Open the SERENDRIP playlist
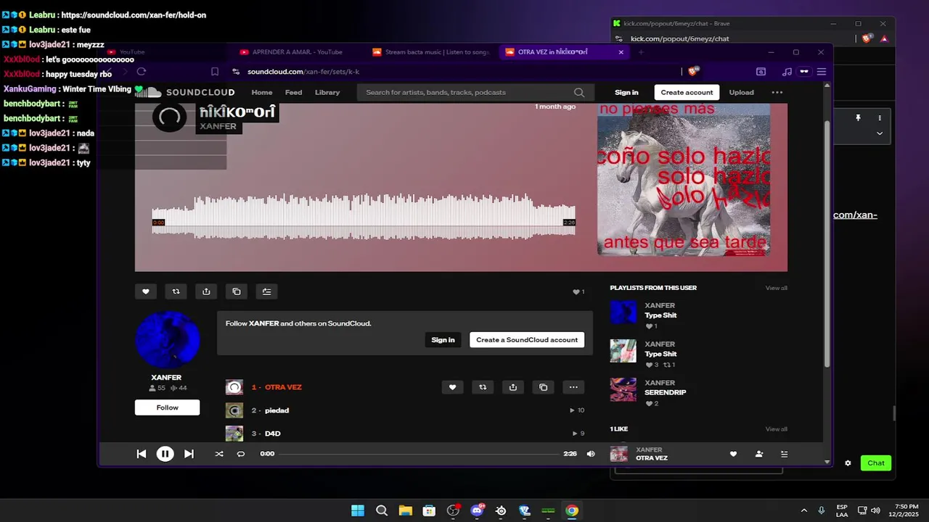 pos(665,392)
